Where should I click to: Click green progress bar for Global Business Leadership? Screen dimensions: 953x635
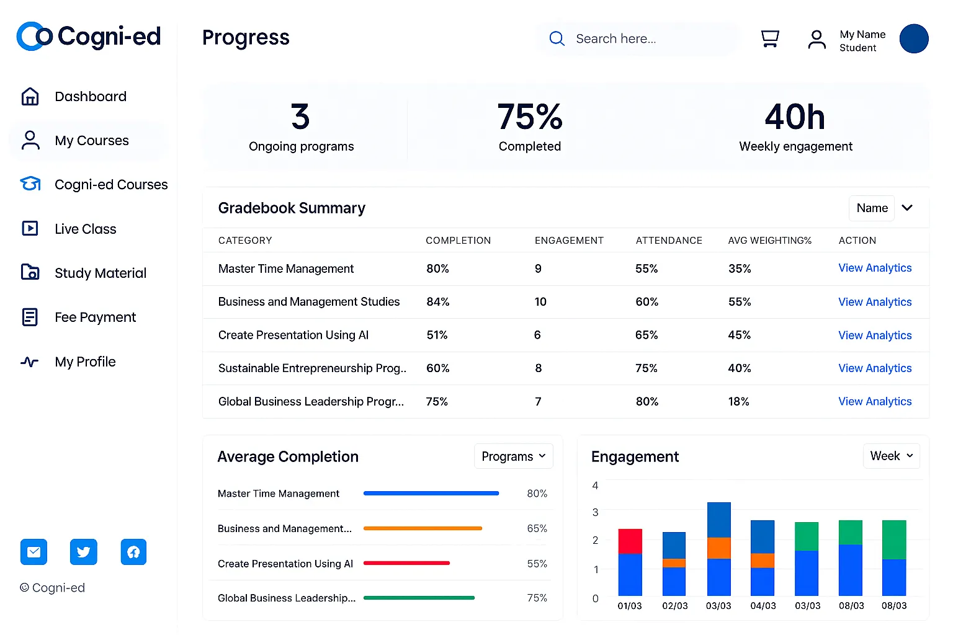pyautogui.click(x=419, y=598)
